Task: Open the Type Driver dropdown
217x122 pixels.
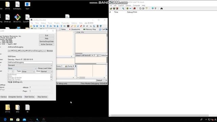Action: coord(28,72)
